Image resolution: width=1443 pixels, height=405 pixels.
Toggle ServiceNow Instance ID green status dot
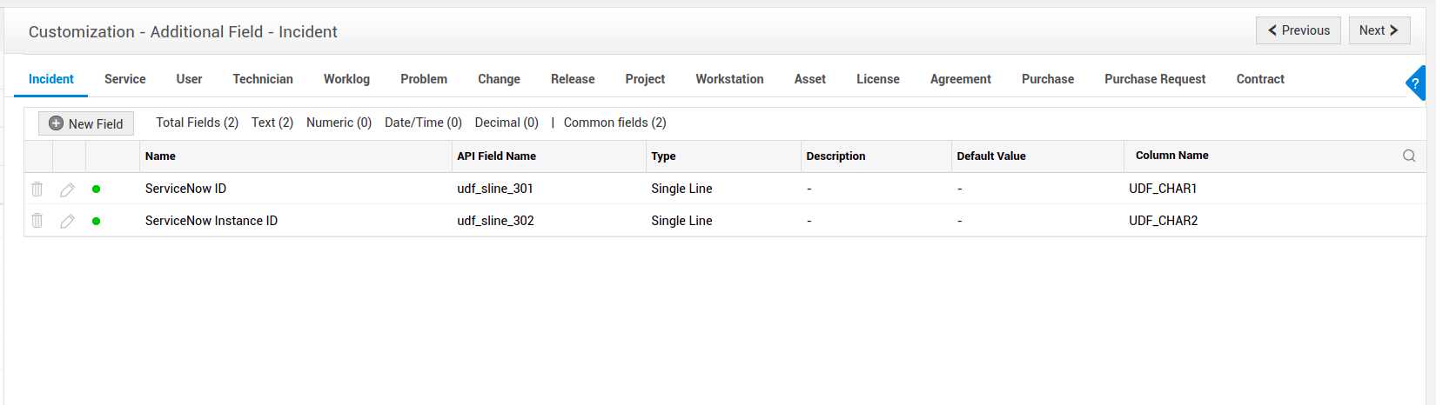96,221
